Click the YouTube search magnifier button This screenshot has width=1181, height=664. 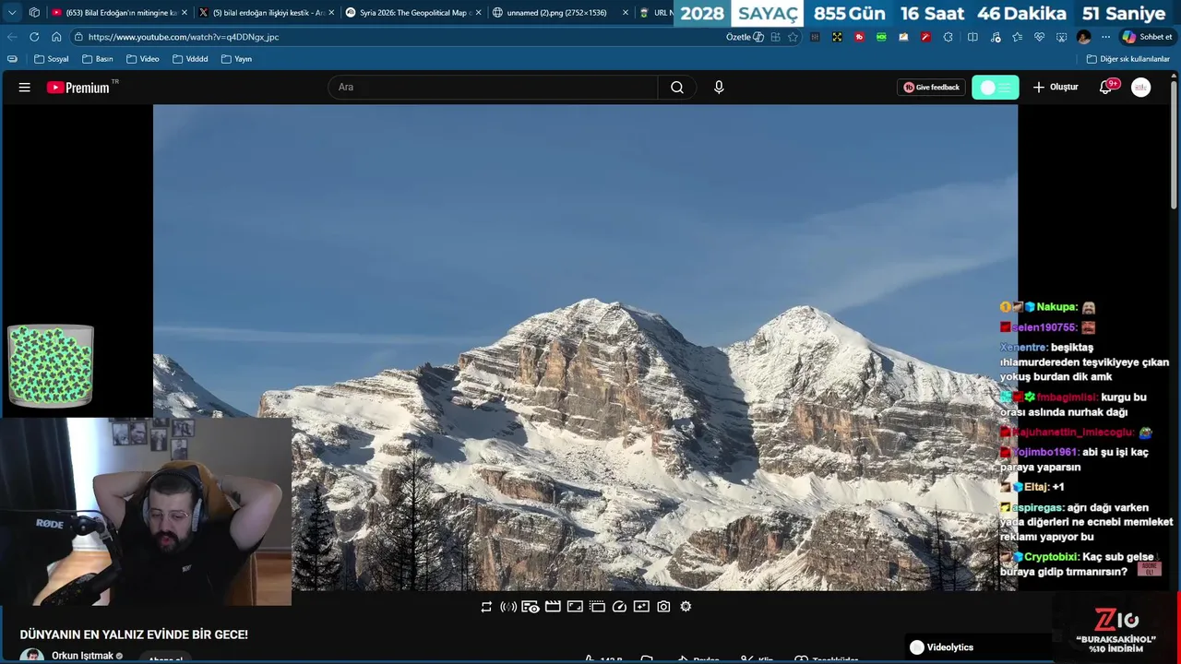coord(677,88)
